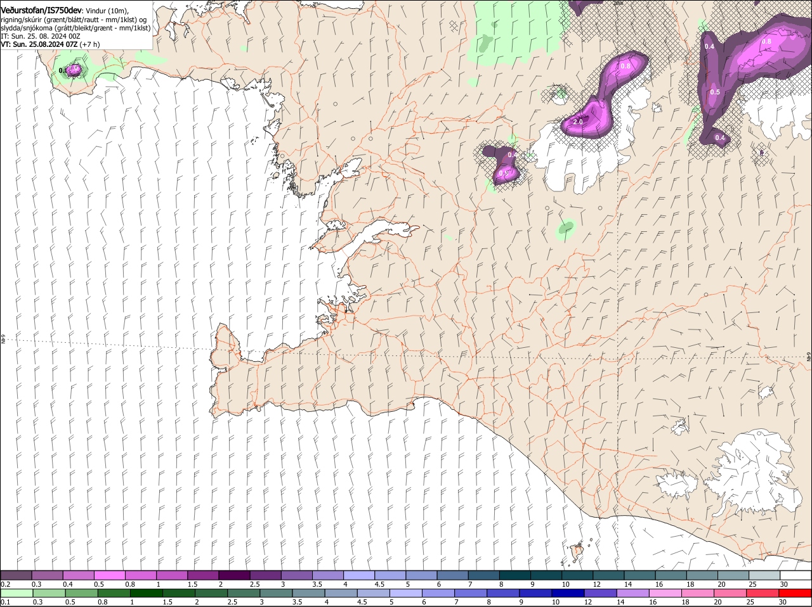The image size is (812, 607).
Task: Choose the light periwinkle 4 swatch in the upper legend
Action: [358, 575]
